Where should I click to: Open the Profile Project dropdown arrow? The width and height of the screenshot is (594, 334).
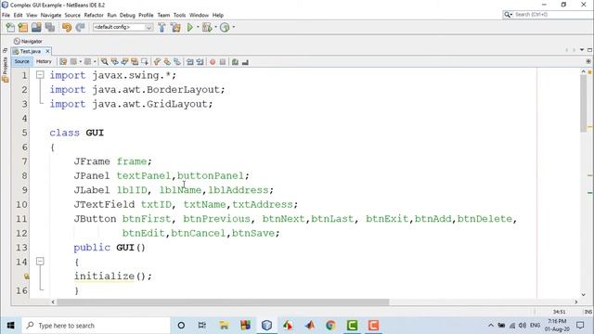click(233, 27)
